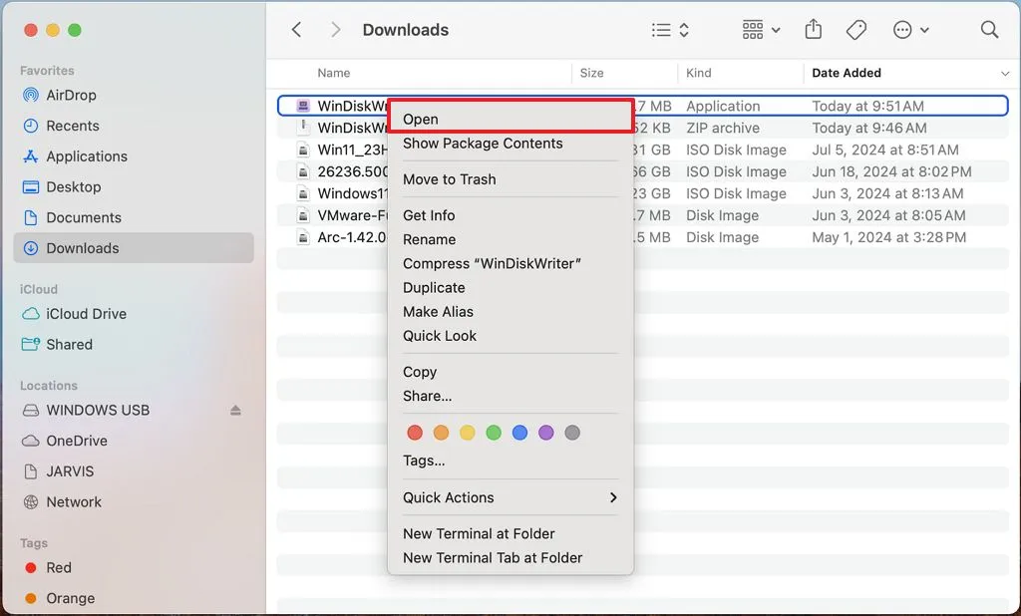The height and width of the screenshot is (616, 1021).
Task: Apply the red tag color to WinDiskWriter
Action: pyautogui.click(x=415, y=432)
